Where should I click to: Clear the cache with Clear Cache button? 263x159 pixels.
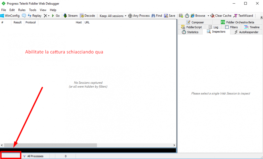coord(221,16)
